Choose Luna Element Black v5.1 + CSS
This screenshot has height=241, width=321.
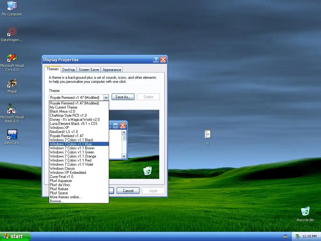[x=79, y=124]
